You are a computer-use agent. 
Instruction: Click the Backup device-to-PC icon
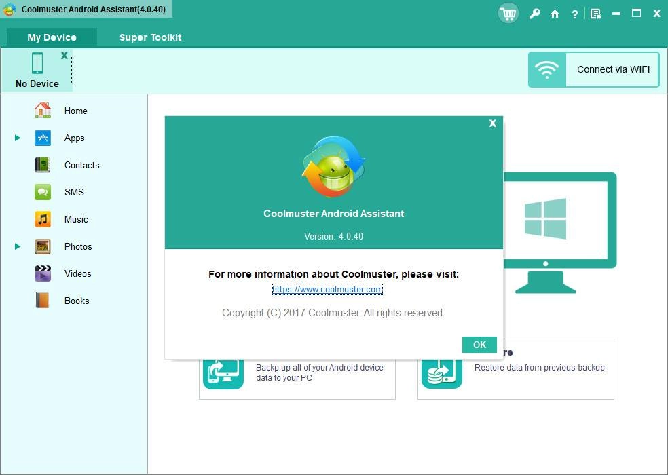223,374
